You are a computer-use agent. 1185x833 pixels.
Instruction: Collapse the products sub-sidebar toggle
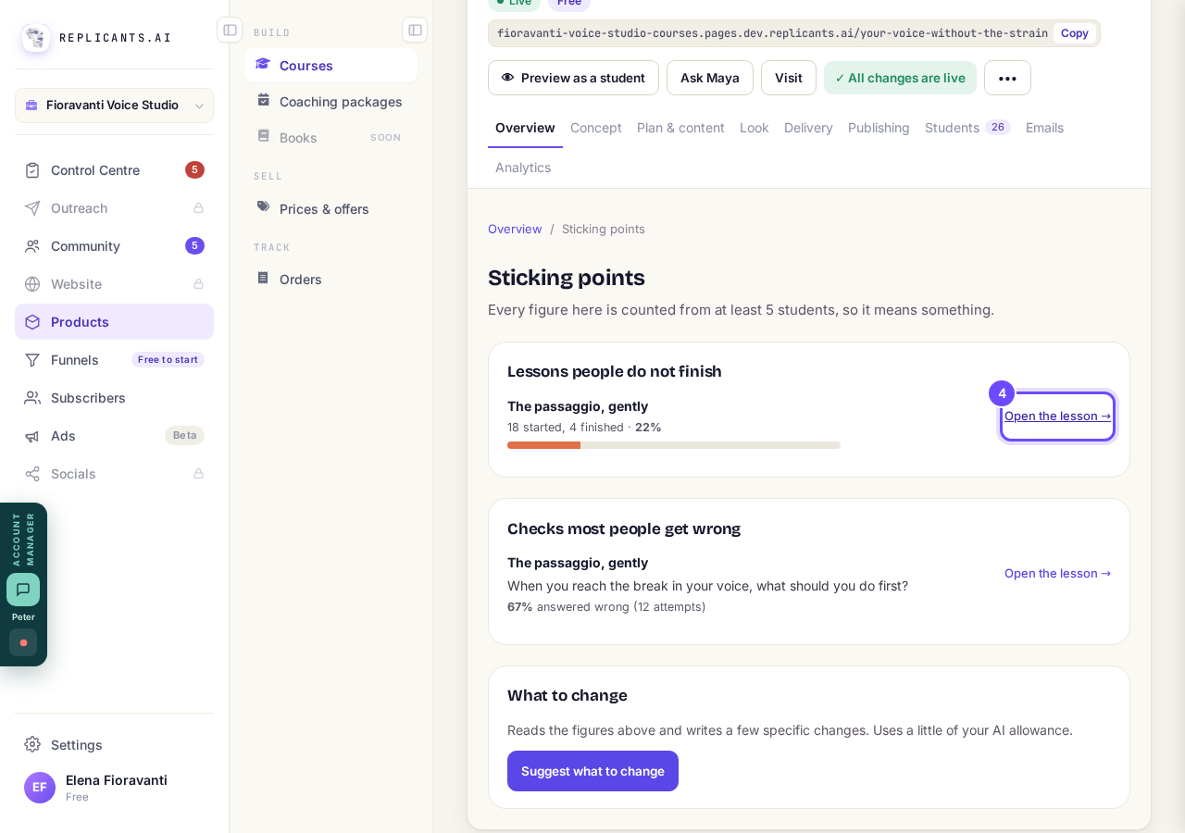point(415,30)
